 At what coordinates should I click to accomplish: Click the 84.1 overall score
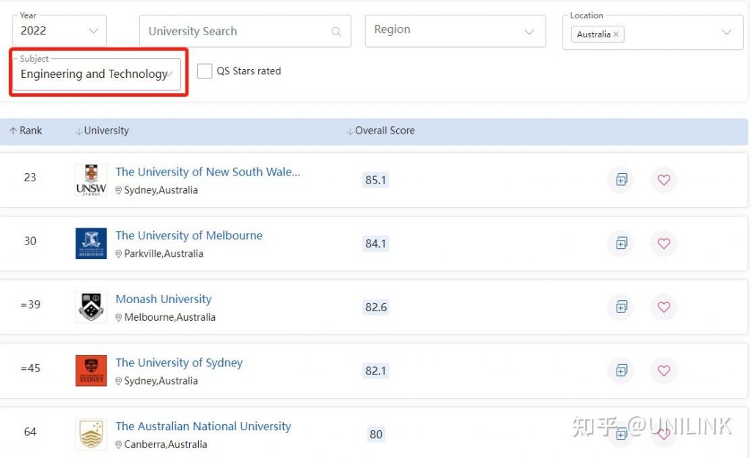click(x=375, y=244)
